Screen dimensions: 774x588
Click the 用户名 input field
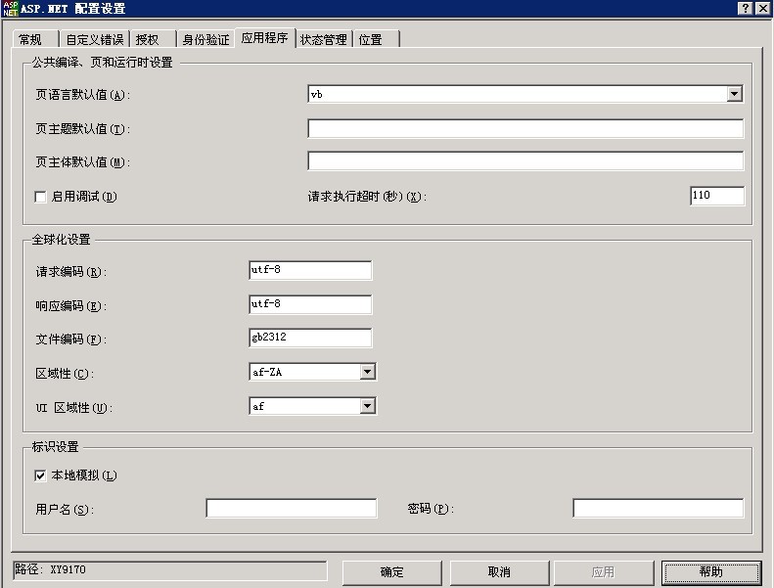tap(292, 508)
